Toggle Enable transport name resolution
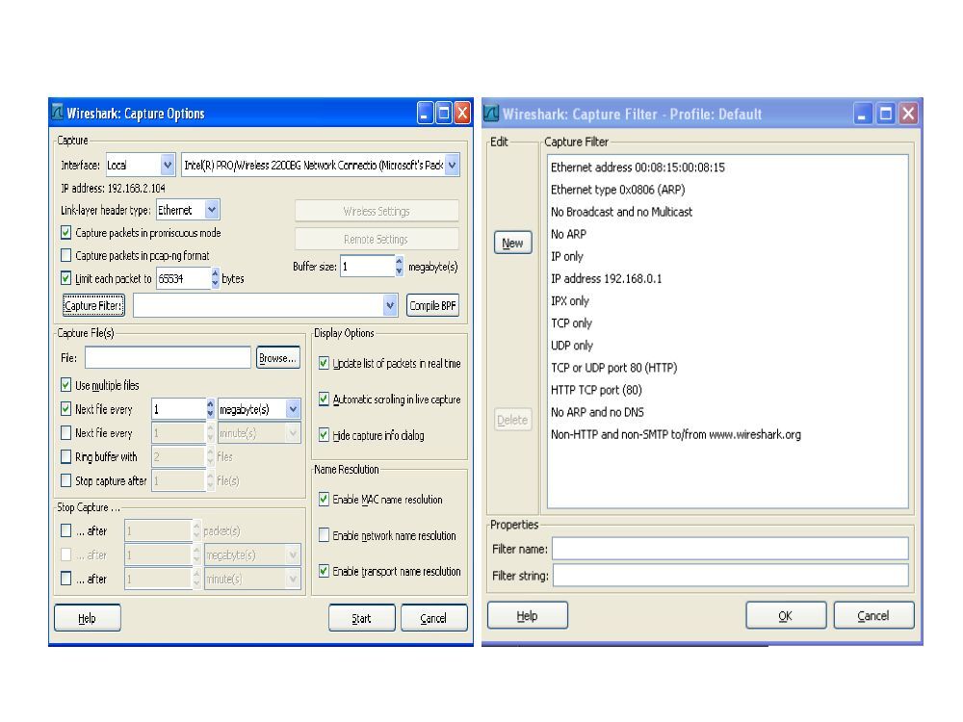This screenshot has width=963, height=722. [324, 571]
